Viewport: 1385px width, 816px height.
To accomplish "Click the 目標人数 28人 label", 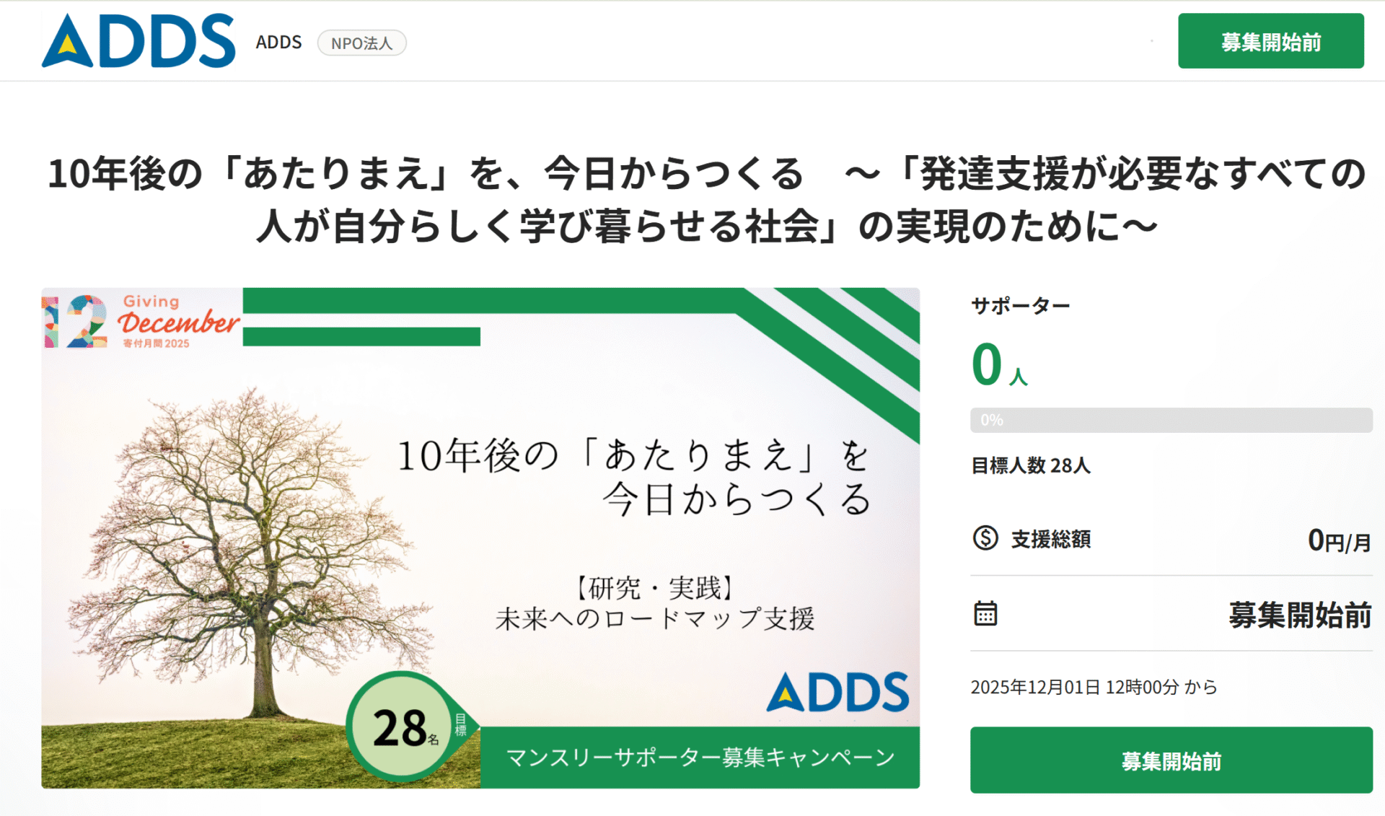I will point(1030,465).
